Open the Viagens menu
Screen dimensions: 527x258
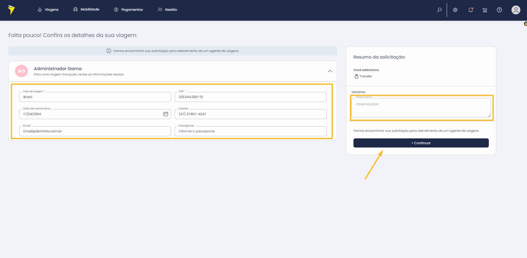point(48,10)
